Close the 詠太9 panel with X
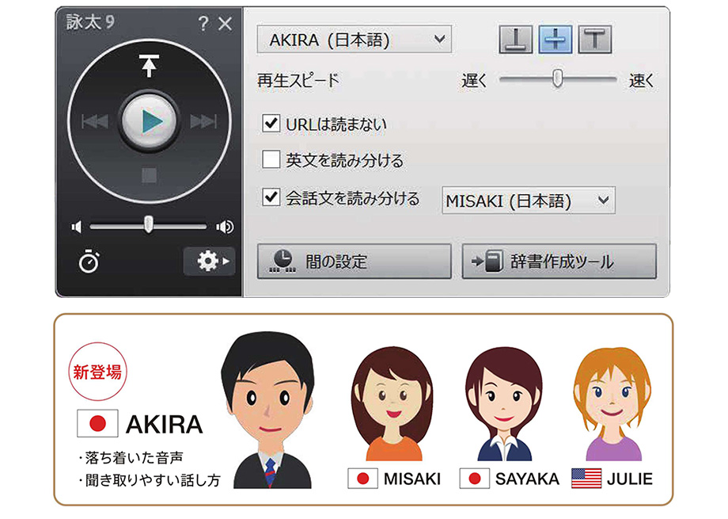 click(x=226, y=24)
